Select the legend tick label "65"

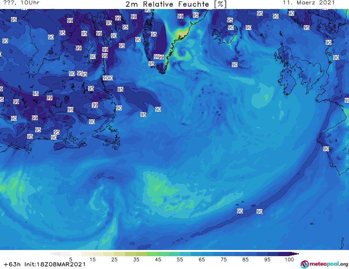[x=202, y=259]
